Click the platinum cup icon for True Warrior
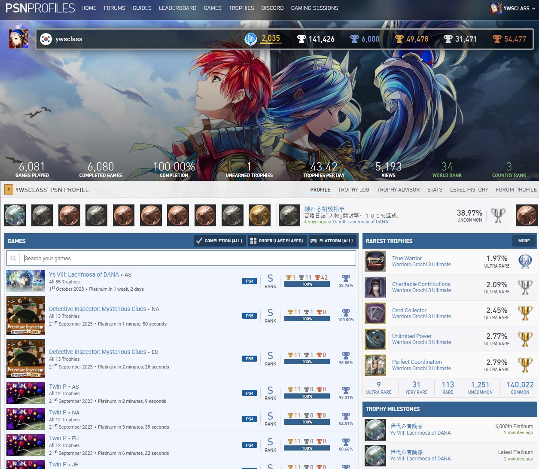Image resolution: width=539 pixels, height=469 pixels. pyautogui.click(x=525, y=262)
